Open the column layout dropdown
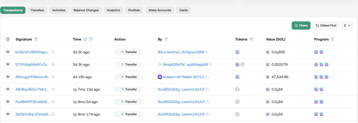Screen dimensions: 358x123 coord(347,26)
